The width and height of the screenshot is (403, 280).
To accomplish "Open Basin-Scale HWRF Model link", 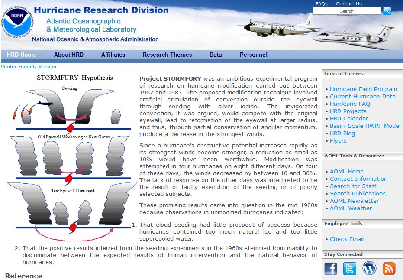I will click(365, 126).
